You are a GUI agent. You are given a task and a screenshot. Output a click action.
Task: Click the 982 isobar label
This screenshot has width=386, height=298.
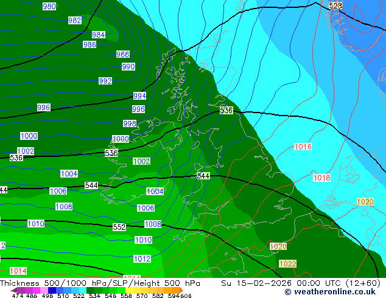pos(75,20)
